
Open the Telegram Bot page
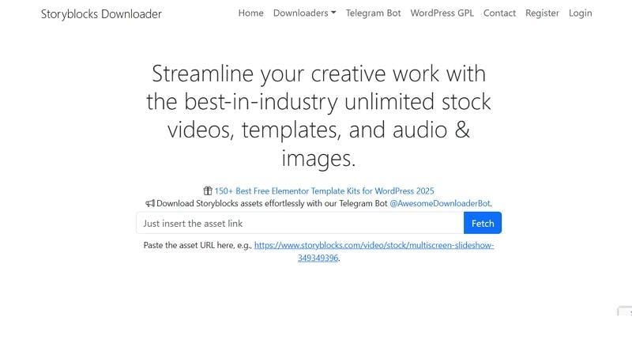[373, 13]
